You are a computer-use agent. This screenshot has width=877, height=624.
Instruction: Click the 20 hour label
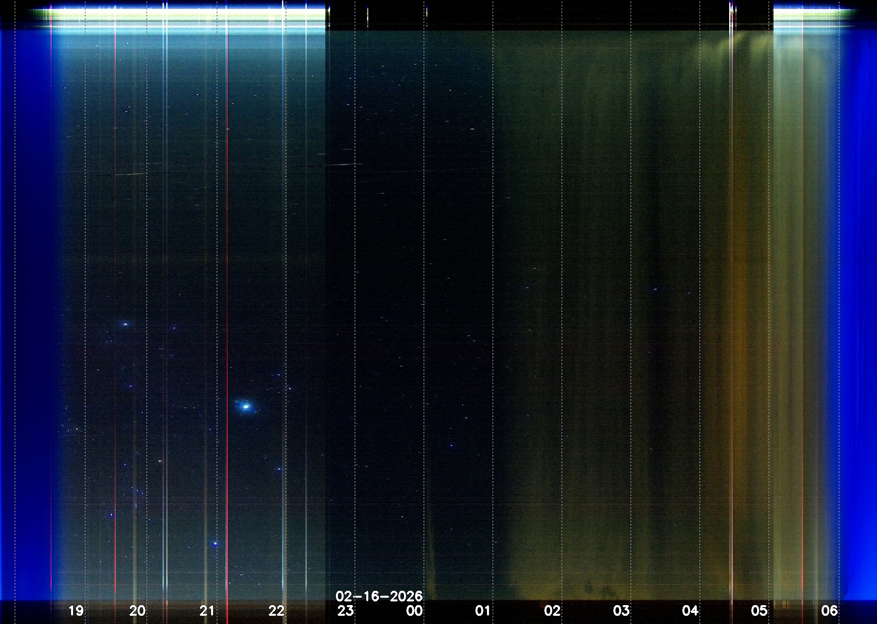(137, 610)
